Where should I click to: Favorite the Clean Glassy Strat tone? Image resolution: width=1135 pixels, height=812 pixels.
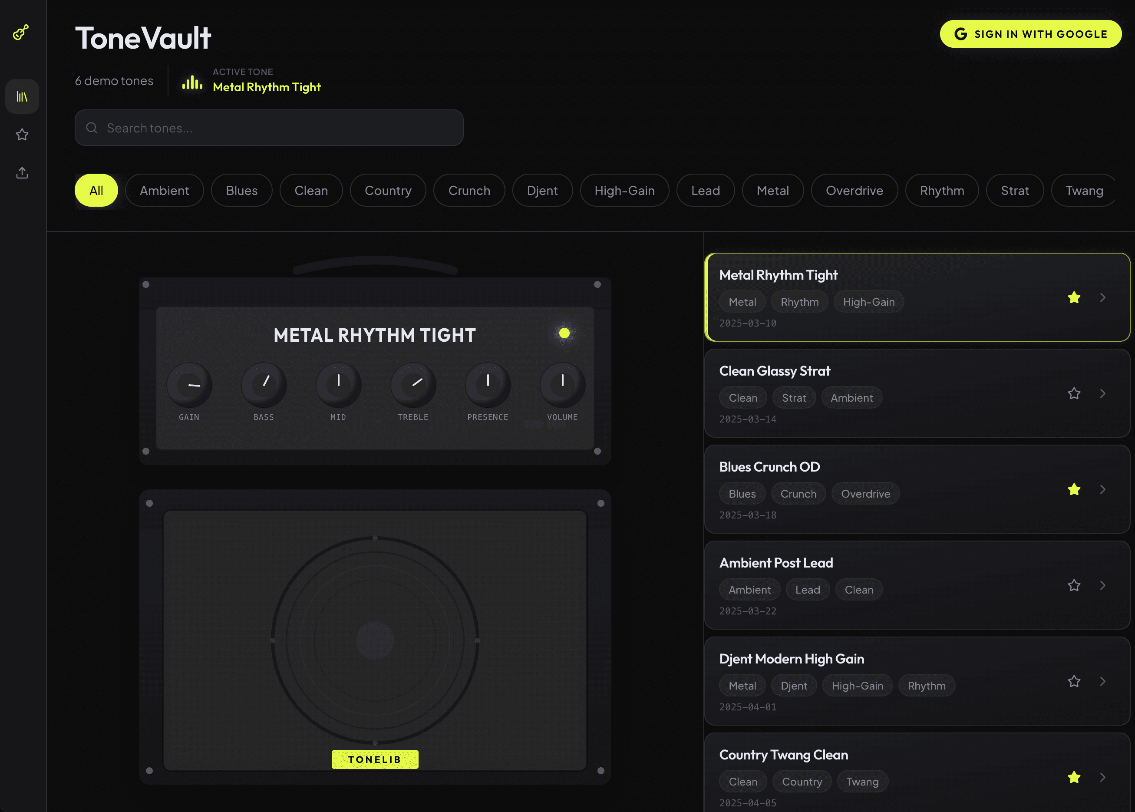1074,393
